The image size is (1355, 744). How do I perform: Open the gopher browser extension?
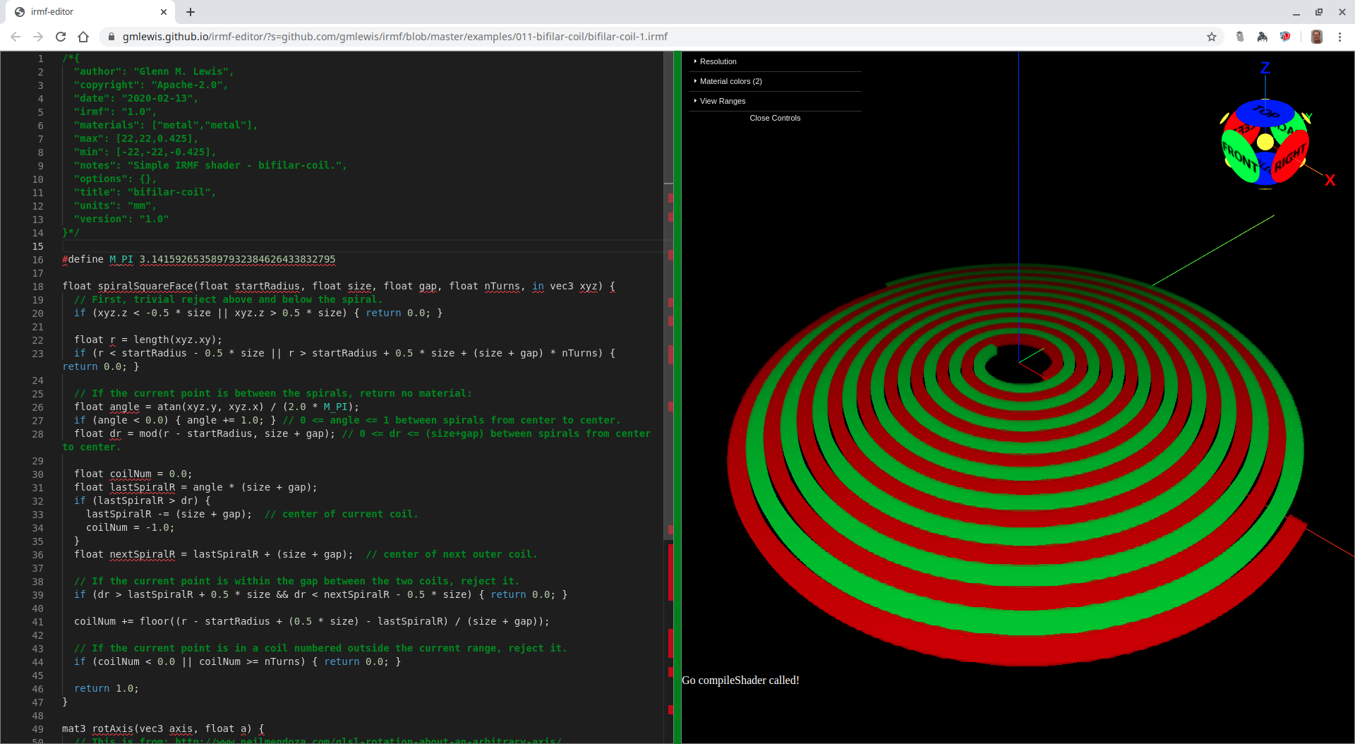pyautogui.click(x=1239, y=37)
